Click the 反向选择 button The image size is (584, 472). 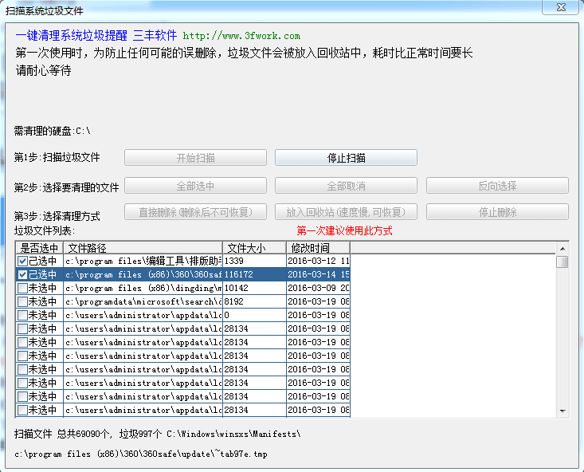point(497,186)
